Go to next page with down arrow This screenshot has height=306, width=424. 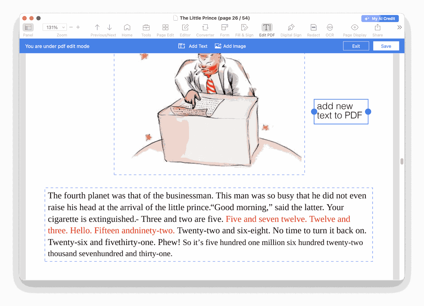click(109, 27)
